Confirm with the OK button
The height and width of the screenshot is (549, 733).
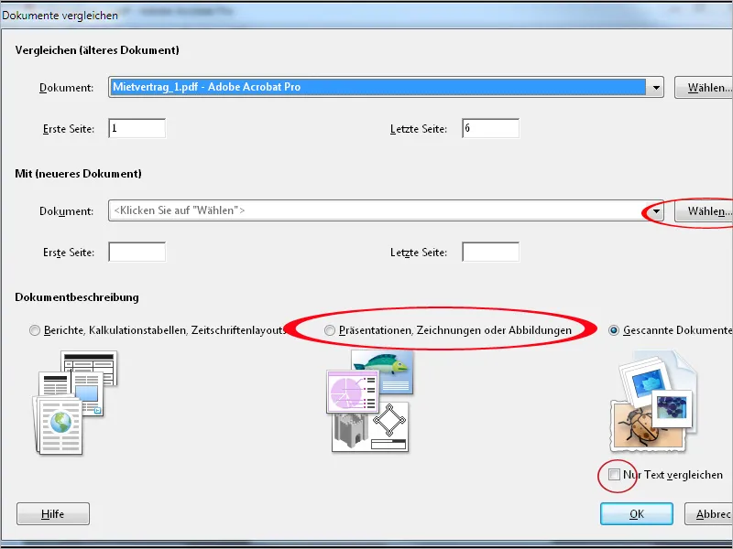point(637,514)
